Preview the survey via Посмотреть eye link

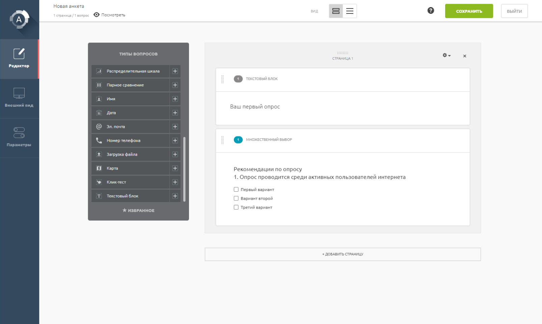coord(109,15)
